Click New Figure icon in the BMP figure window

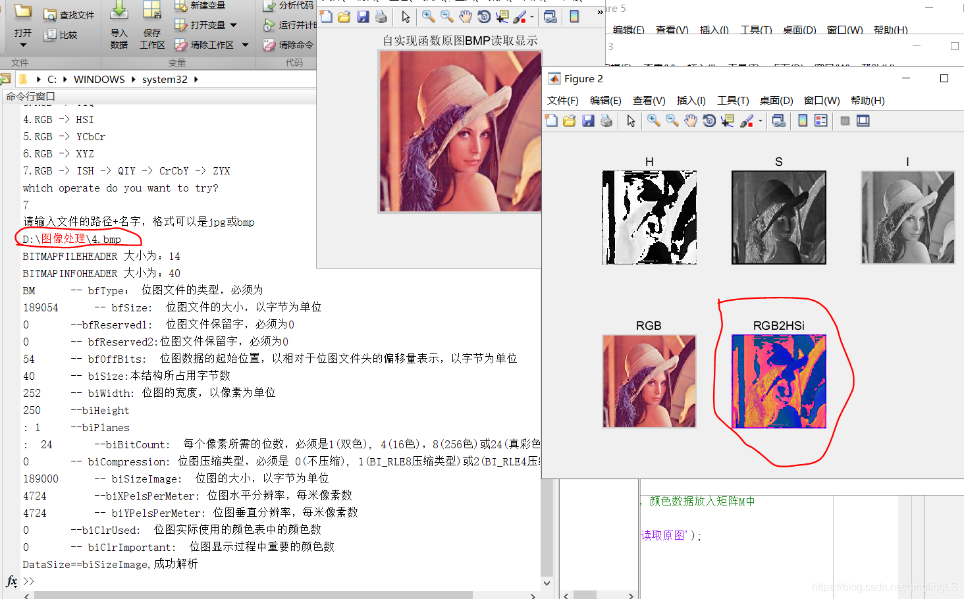(326, 16)
